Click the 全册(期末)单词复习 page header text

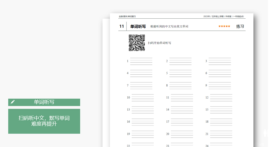click(x=127, y=16)
